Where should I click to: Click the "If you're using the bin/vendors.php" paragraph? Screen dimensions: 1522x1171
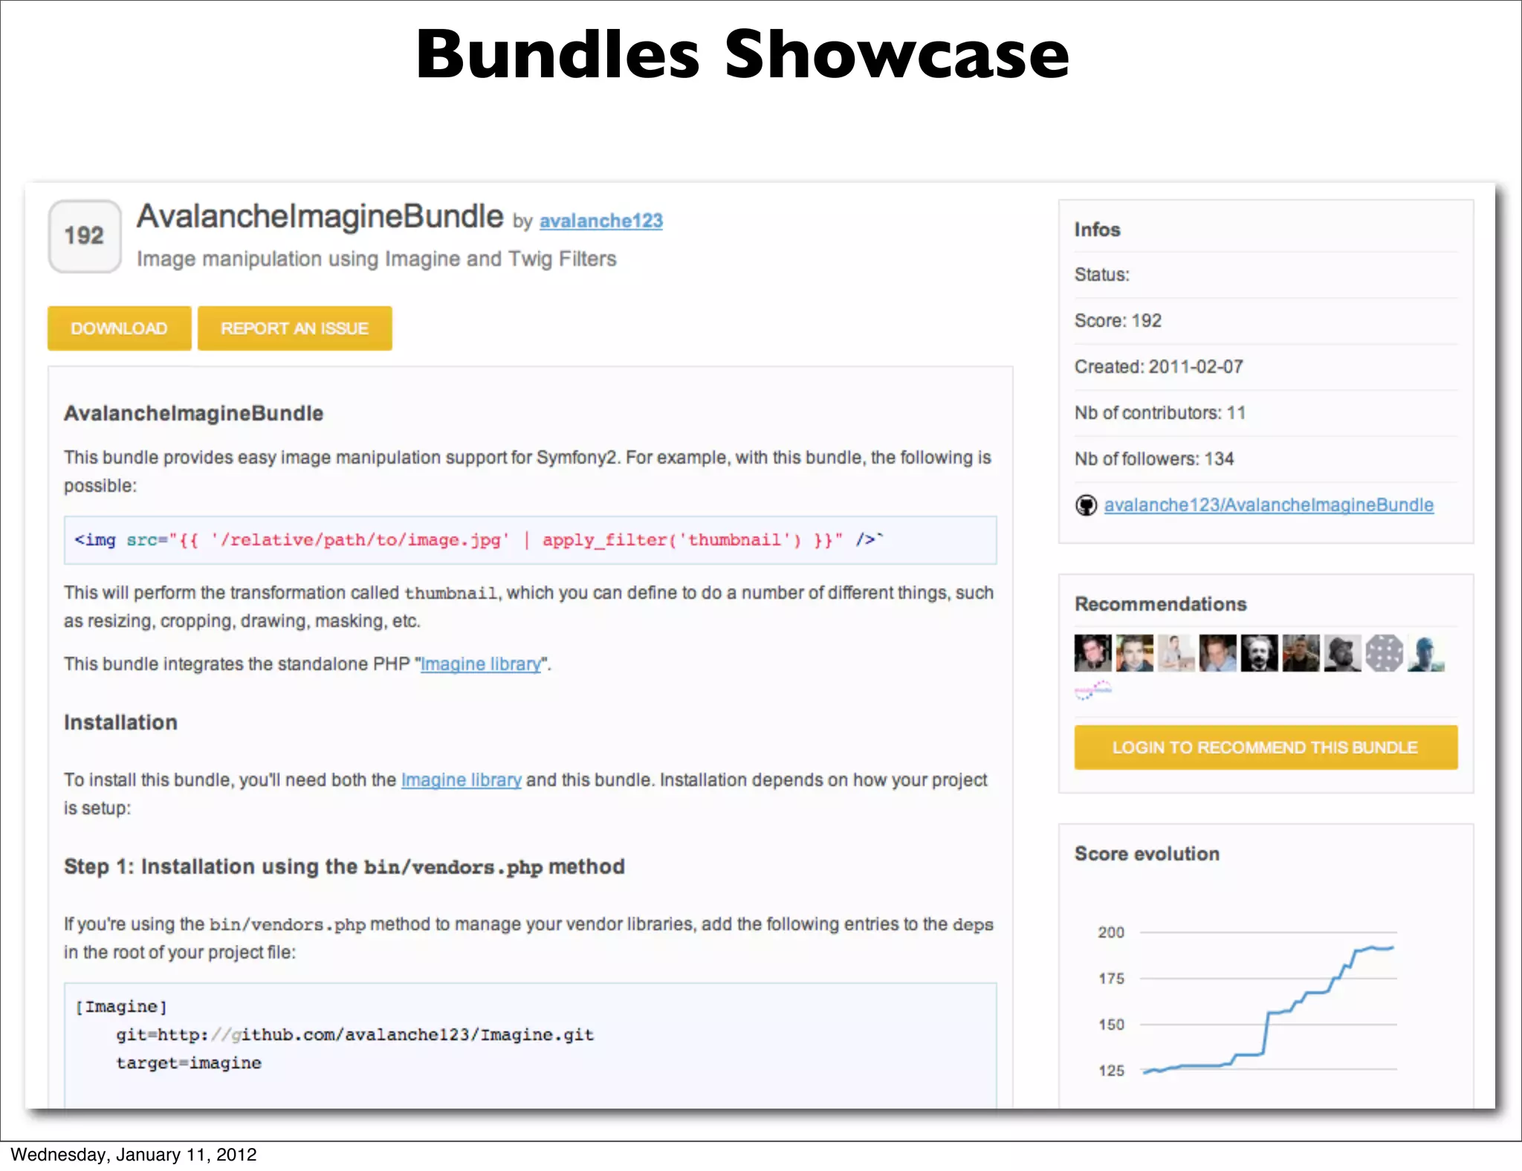[x=528, y=938]
